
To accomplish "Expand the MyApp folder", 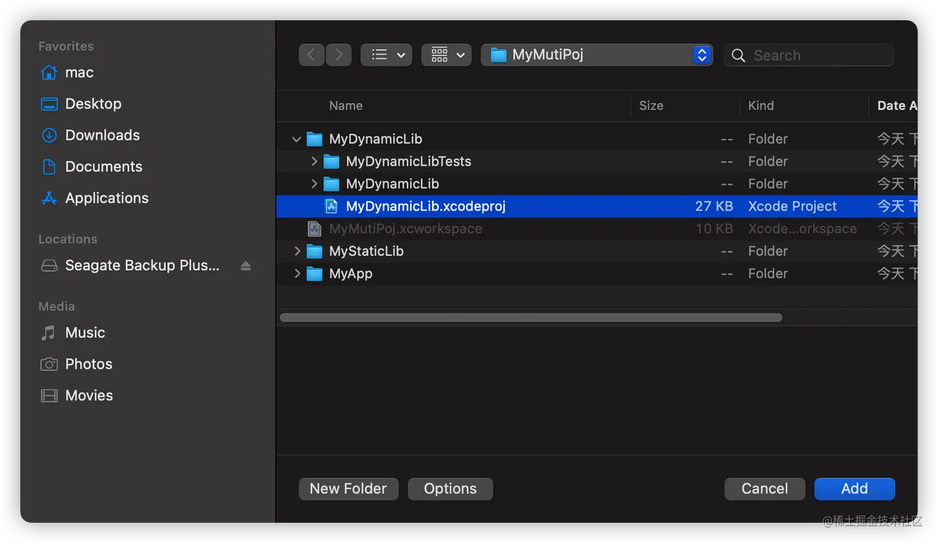I will [x=297, y=274].
